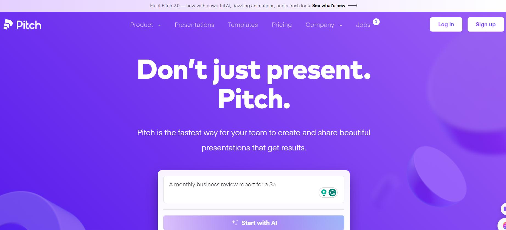Switch to the Templates section
Image resolution: width=506 pixels, height=230 pixels.
[x=243, y=25]
